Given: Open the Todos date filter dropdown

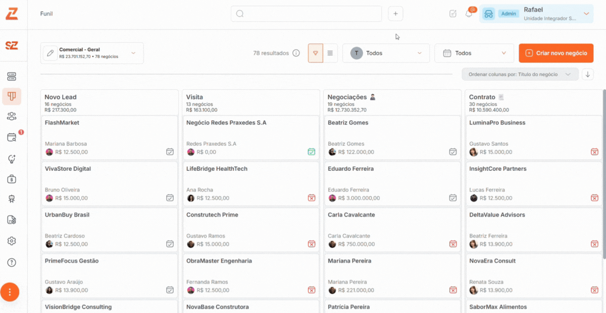Looking at the screenshot, I should tap(474, 53).
